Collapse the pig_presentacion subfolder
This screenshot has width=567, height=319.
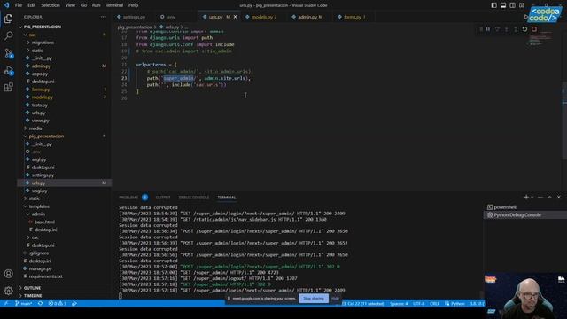[46, 136]
